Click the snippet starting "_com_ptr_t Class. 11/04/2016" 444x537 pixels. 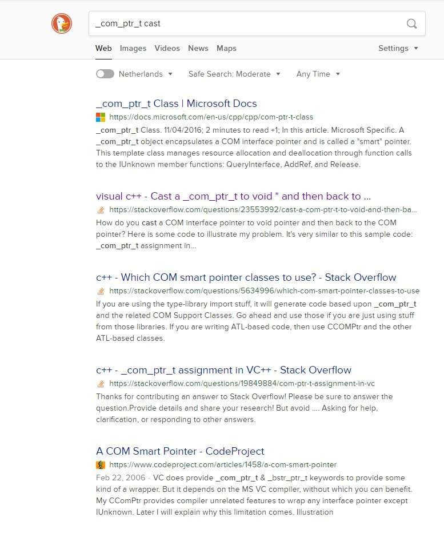254,148
